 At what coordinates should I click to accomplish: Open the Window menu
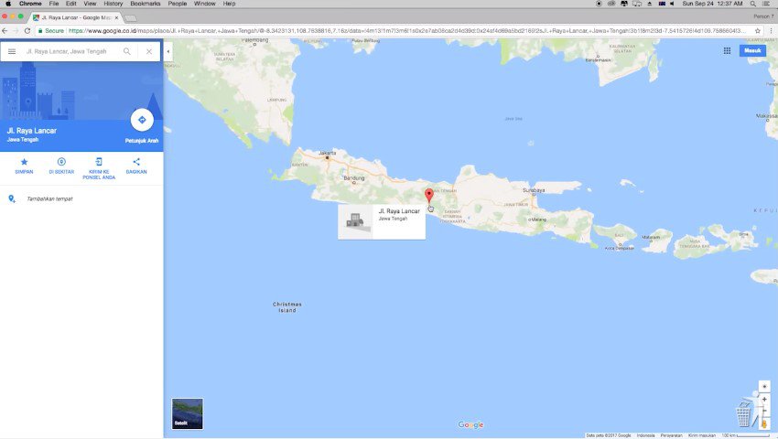[204, 4]
